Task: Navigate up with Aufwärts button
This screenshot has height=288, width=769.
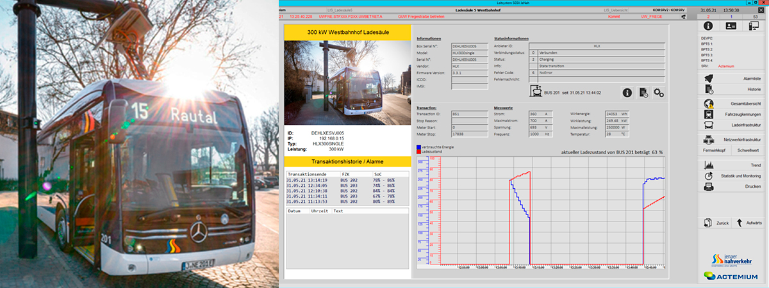Action: pos(748,223)
